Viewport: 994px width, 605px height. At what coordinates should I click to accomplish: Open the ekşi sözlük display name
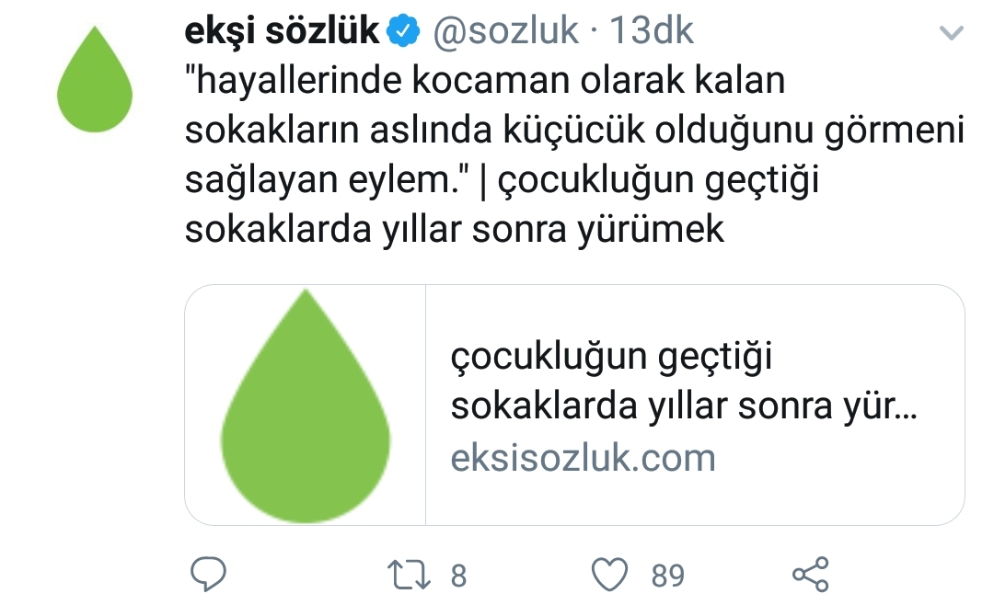[x=282, y=31]
